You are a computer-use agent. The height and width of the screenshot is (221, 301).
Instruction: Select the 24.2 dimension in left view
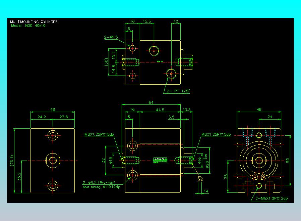click(42, 117)
